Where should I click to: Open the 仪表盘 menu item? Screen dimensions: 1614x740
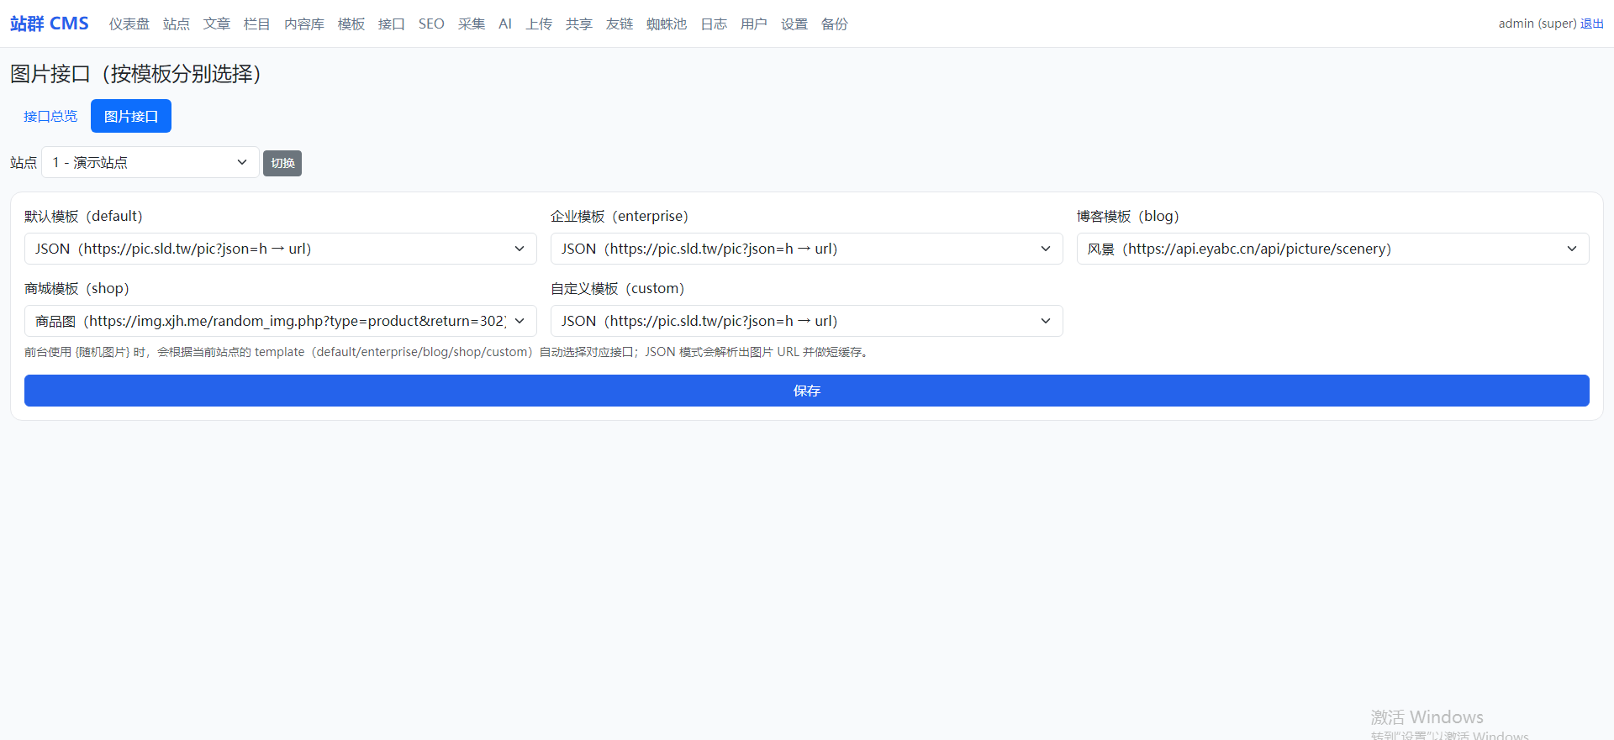129,24
